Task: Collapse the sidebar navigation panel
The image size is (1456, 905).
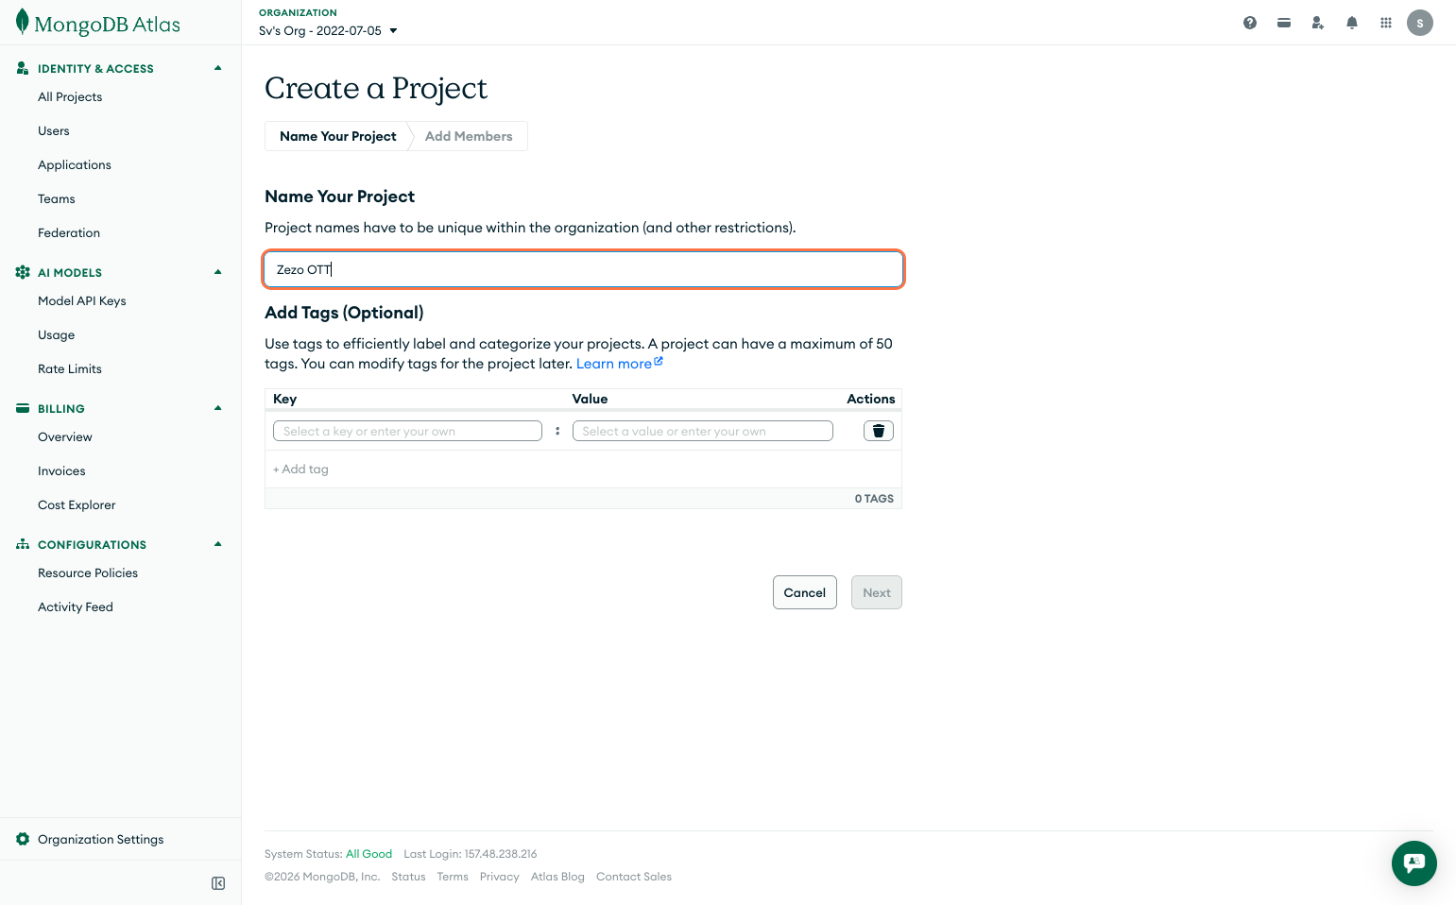Action: coord(218,883)
